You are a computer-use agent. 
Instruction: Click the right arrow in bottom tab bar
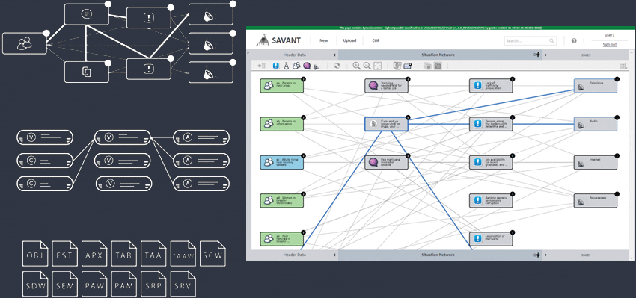point(545,255)
